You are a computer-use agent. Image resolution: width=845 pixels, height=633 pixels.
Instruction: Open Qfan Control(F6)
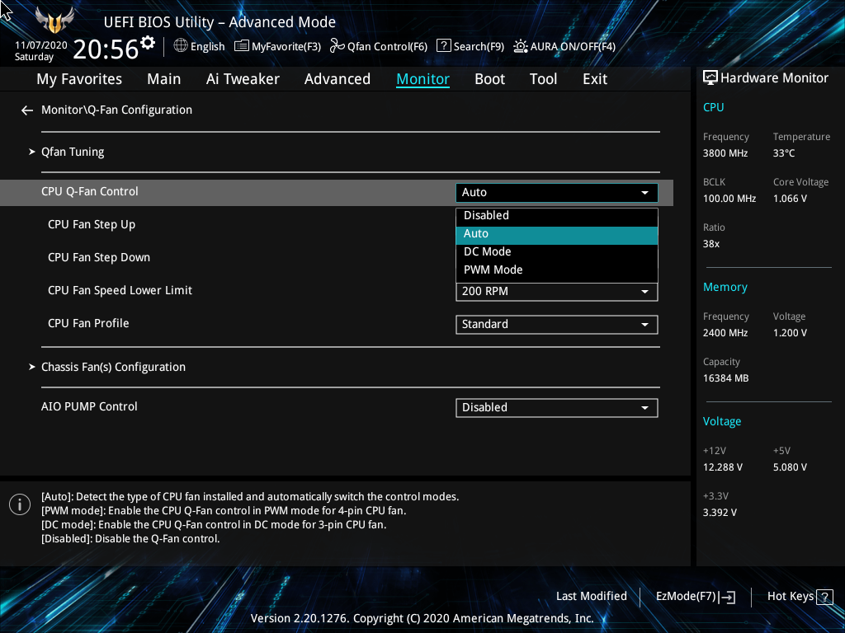[378, 46]
